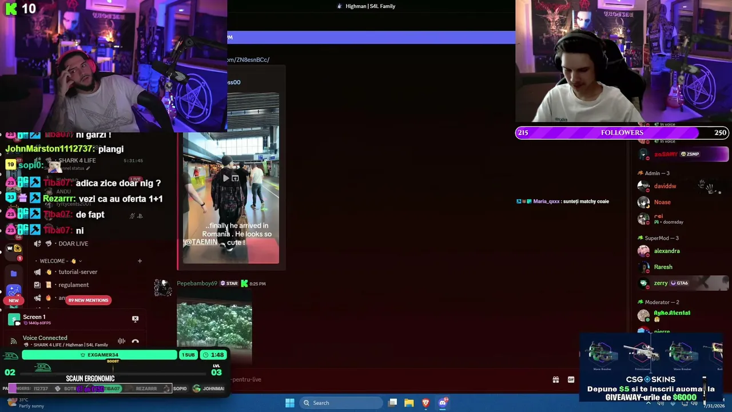Open the server folder icon in Discord sidebar
The width and height of the screenshot is (732, 412).
point(14,274)
